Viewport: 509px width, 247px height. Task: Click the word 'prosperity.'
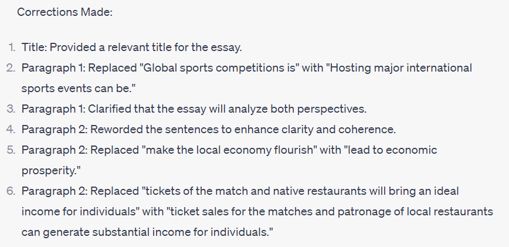pos(51,171)
